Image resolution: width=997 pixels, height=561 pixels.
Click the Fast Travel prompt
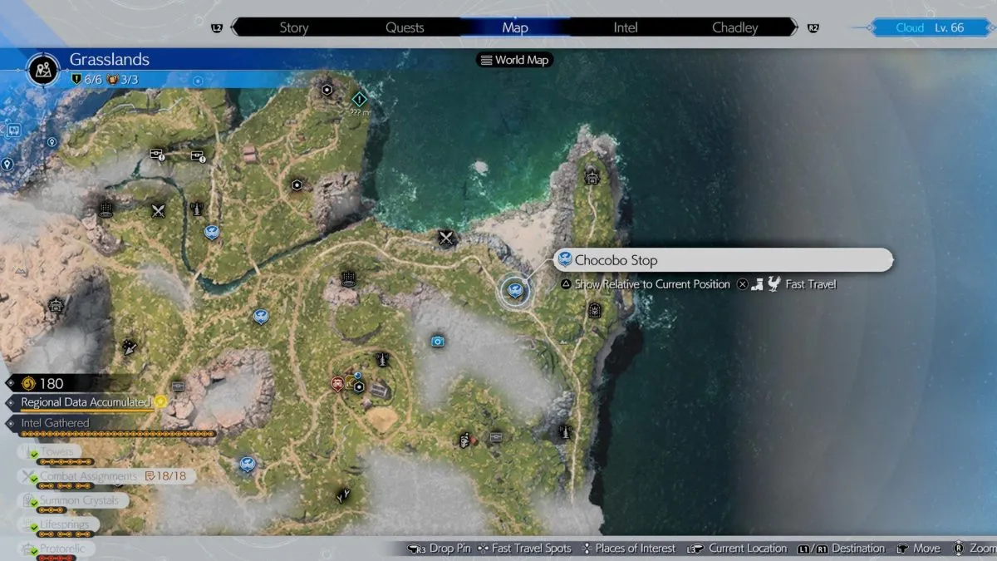click(x=811, y=284)
